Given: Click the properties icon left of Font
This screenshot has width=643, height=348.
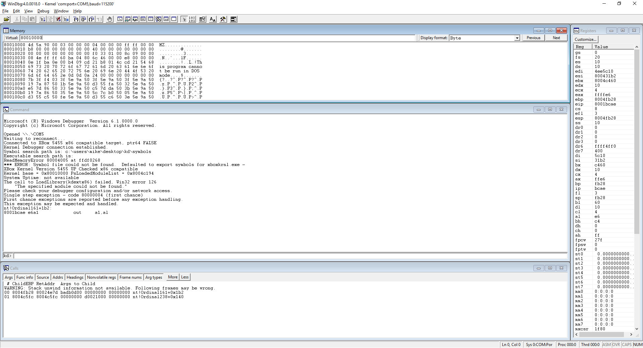Looking at the screenshot, I should [x=202, y=19].
